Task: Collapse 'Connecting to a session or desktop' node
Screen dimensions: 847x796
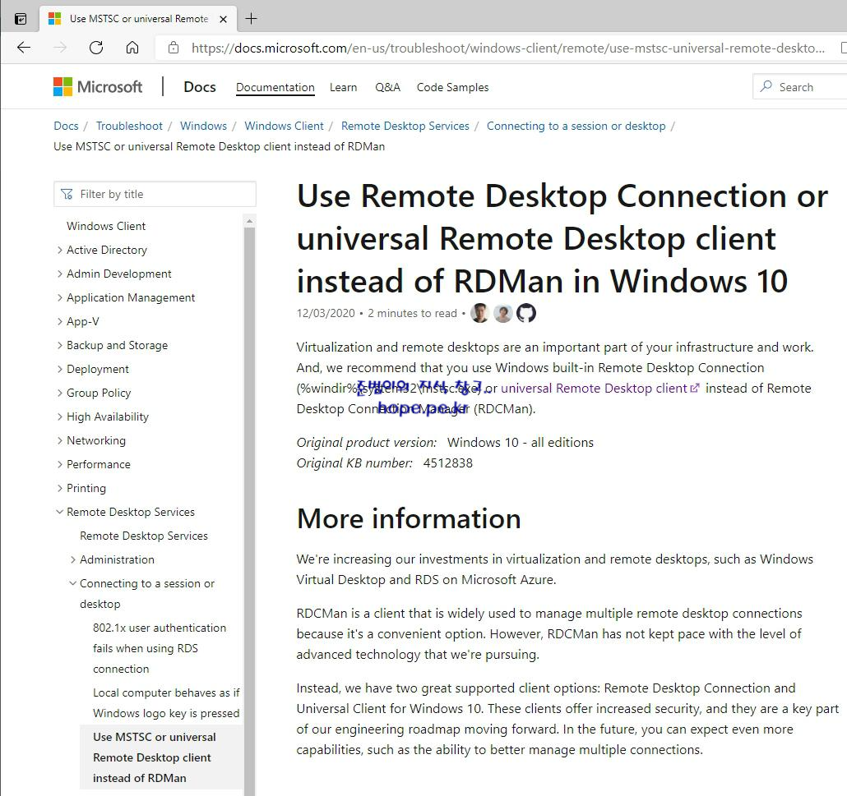Action: click(x=73, y=583)
